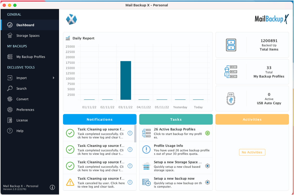This screenshot has height=195, width=294.
Task: Click the Profile Usage Info exclamation icon
Action: 146,150
